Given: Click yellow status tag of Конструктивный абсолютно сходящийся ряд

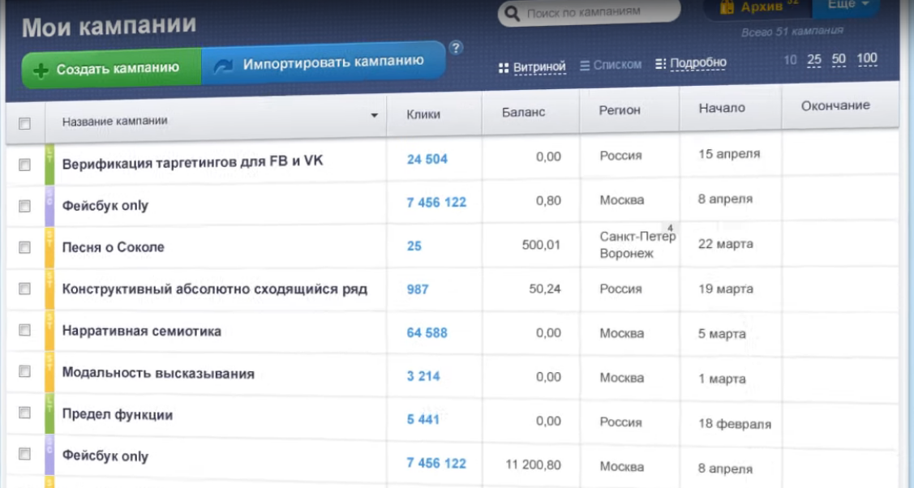Looking at the screenshot, I should click(49, 289).
